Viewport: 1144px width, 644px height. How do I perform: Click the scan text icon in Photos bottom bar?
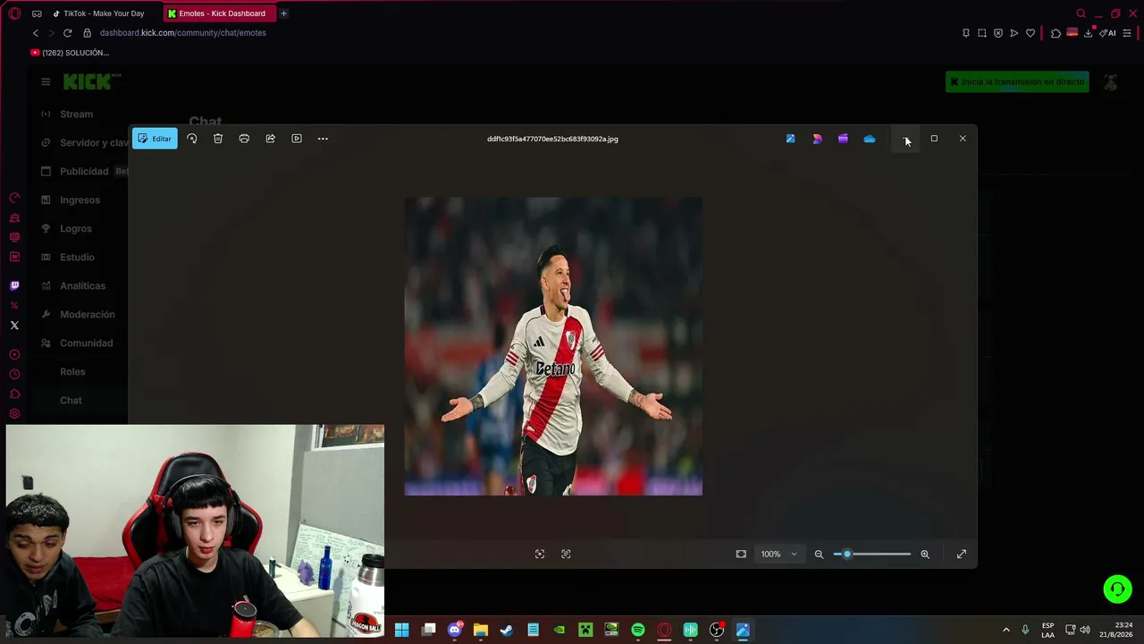566,555
